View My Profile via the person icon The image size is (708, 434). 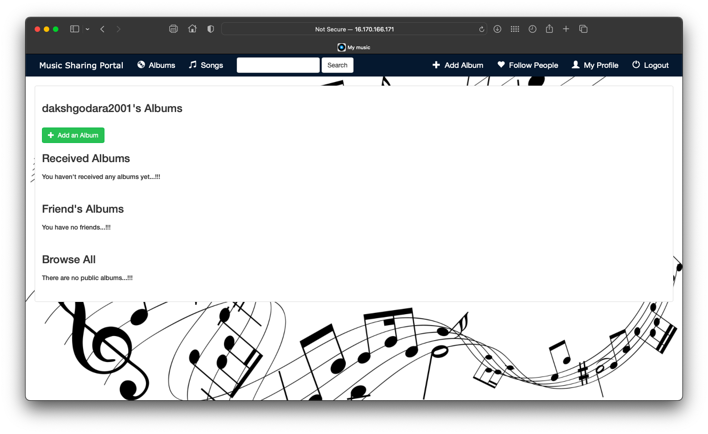coord(576,65)
